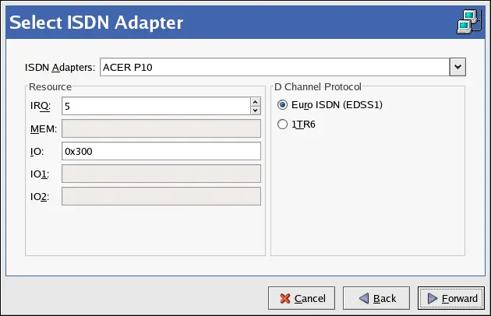This screenshot has height=316, width=491.
Task: Click the disabled MEM field
Action: coord(161,128)
